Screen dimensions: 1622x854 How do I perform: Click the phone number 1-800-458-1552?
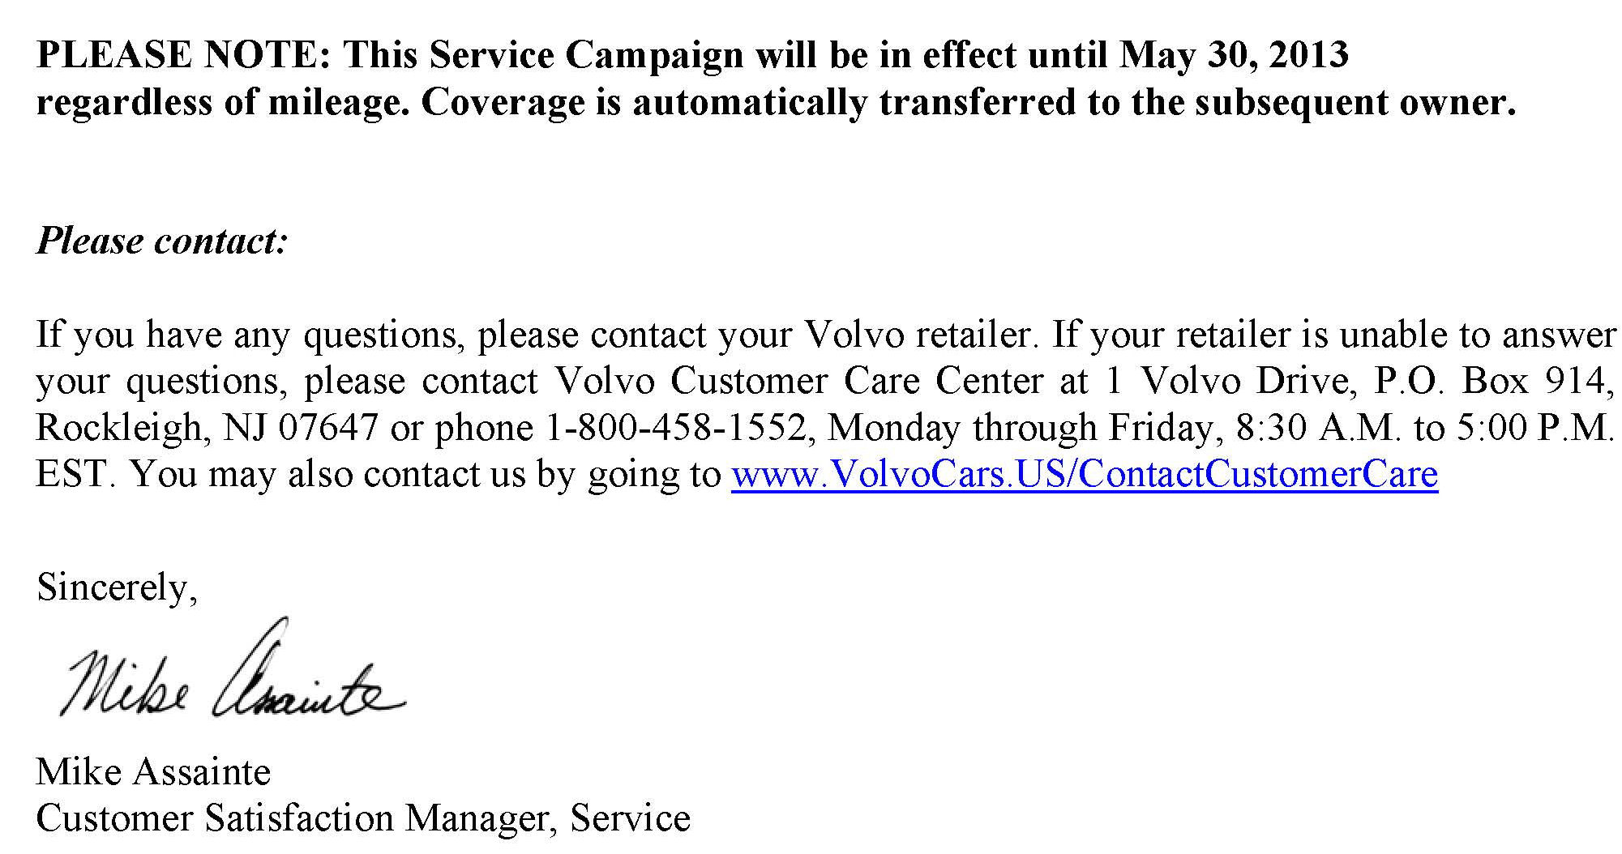click(x=675, y=427)
